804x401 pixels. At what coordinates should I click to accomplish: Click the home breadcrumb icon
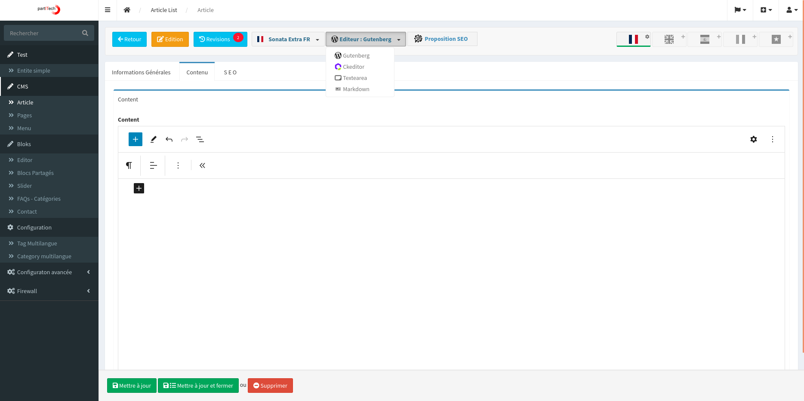pos(127,10)
